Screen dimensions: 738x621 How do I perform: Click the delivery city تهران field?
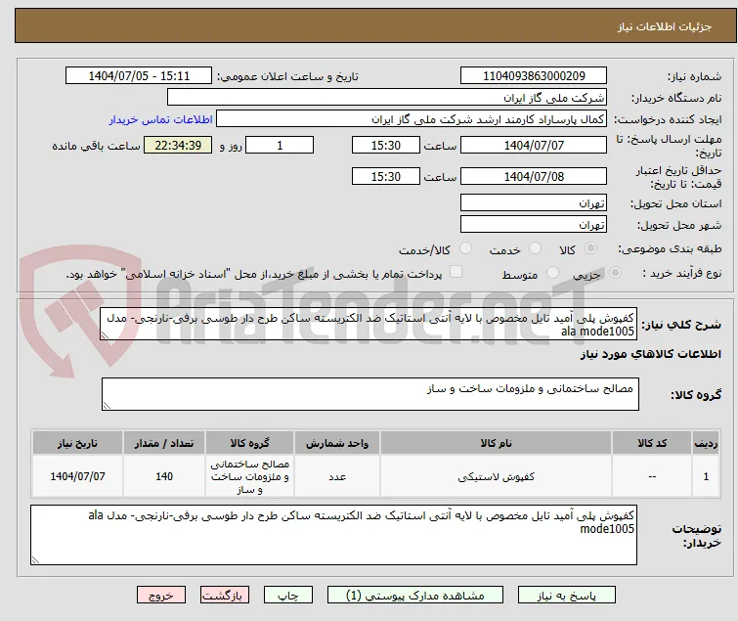click(534, 225)
